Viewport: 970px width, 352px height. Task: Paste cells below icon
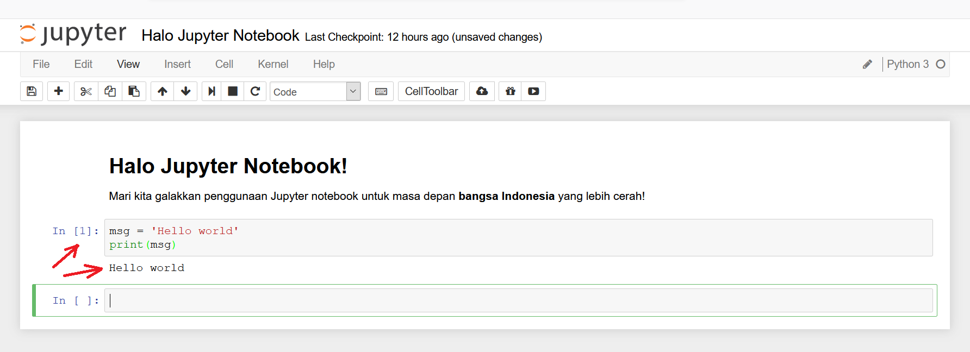tap(134, 91)
